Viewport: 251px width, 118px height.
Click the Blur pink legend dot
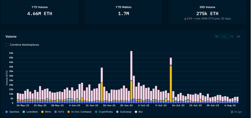tap(136, 112)
